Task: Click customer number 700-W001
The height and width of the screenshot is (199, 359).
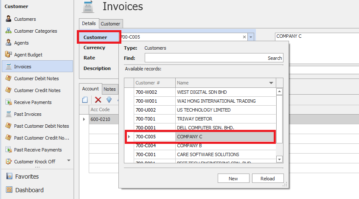Action: pos(146,101)
